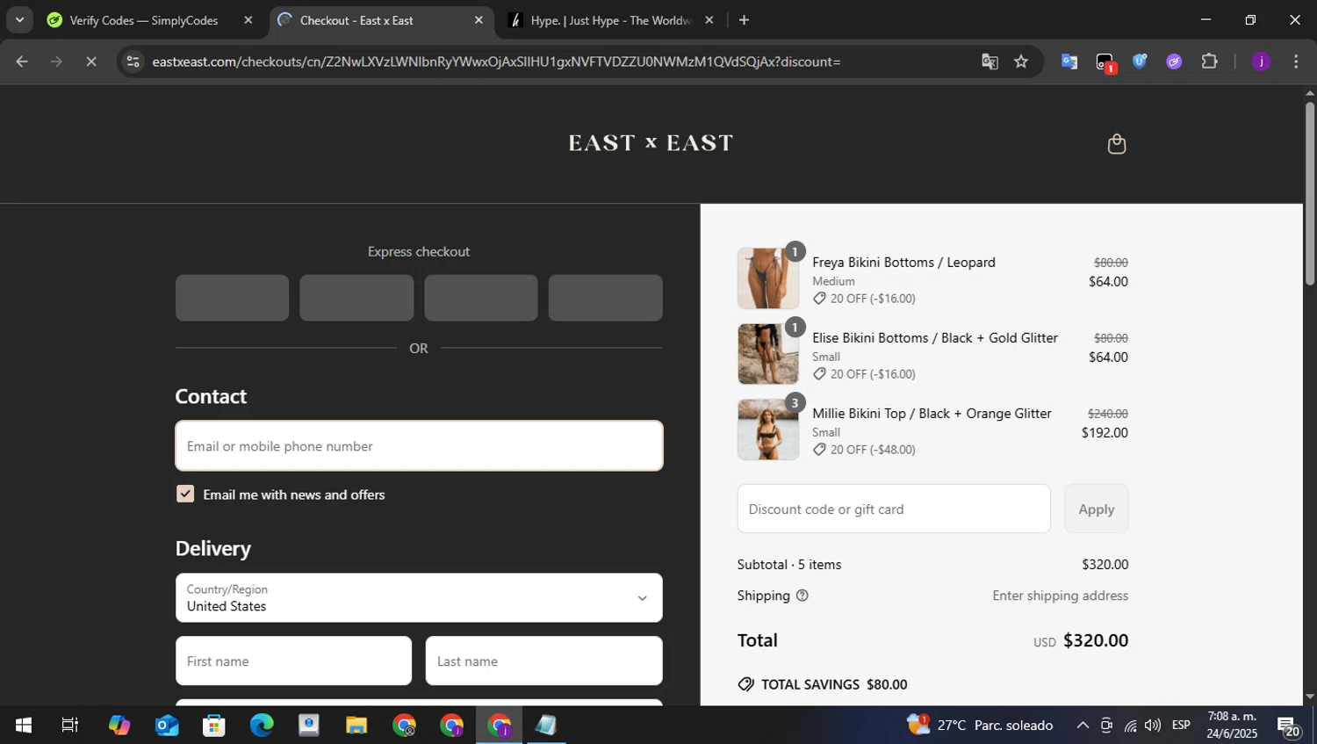Open Microsoft Store from the taskbar
The image size is (1317, 744).
(x=213, y=726)
